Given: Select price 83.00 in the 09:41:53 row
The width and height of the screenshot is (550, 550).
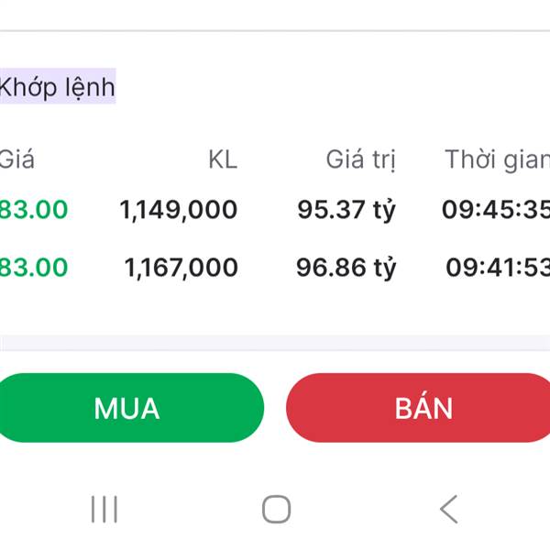Looking at the screenshot, I should [x=34, y=268].
